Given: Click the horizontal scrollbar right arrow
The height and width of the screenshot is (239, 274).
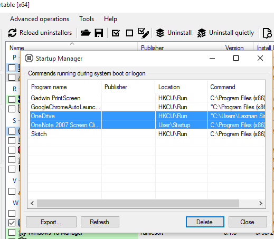Looking at the screenshot, I should [x=260, y=204].
